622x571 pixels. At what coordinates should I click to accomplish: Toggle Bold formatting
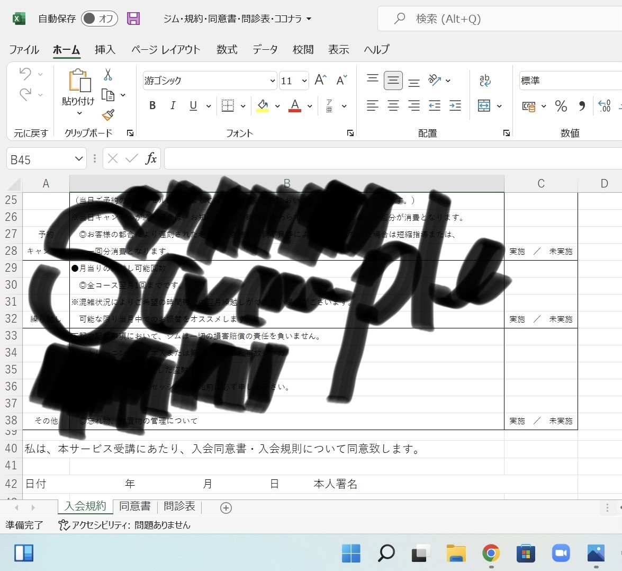coord(152,105)
